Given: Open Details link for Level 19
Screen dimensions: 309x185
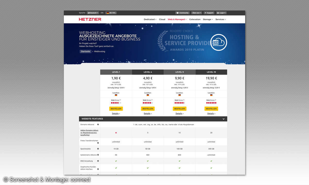Looking at the screenshot, I should point(211,114).
